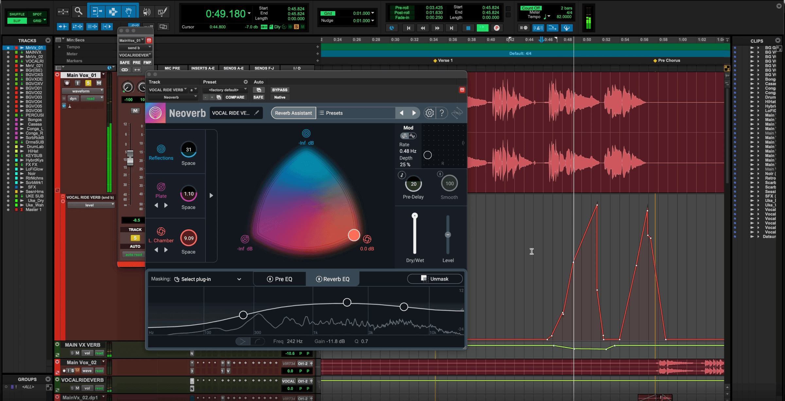Open Neoverb help question mark
Image resolution: width=785 pixels, height=401 pixels.
click(442, 113)
